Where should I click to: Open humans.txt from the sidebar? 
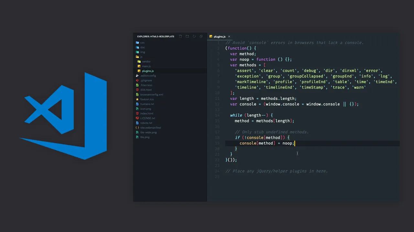point(147,104)
